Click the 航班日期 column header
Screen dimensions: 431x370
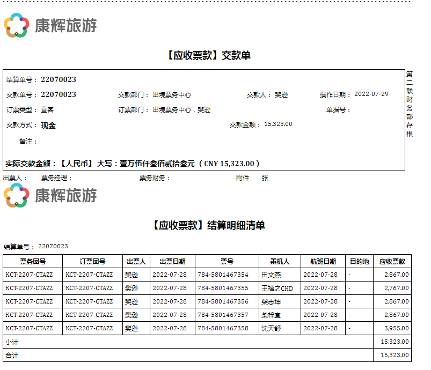[x=323, y=262]
